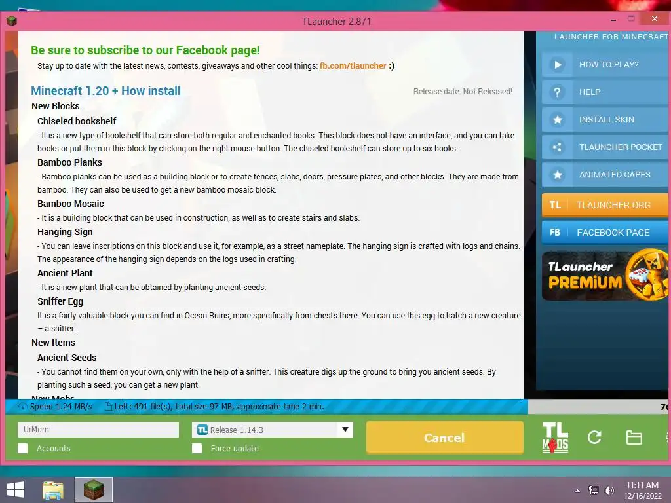
Task: Show hidden tray icons arrow
Action: [x=578, y=491]
